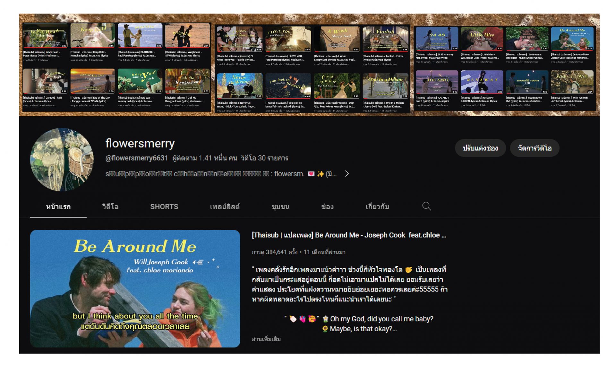The width and height of the screenshot is (616, 369).
Task: Click the YOU AND I dori thumbnail
Action: tap(437, 82)
